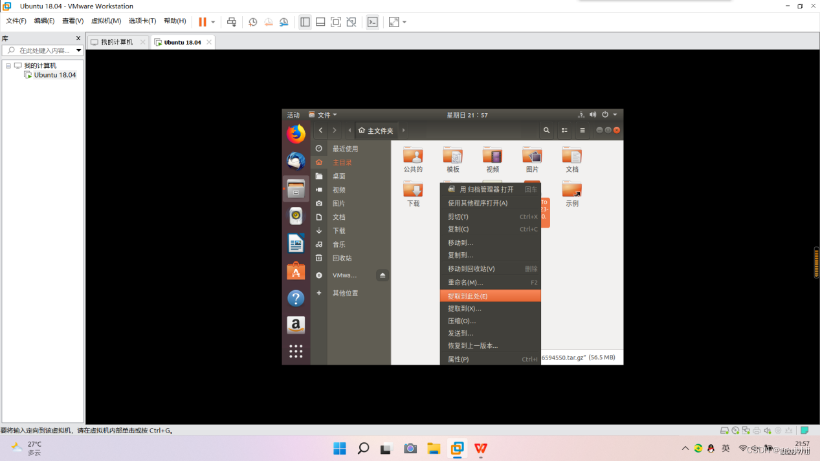Screen dimensions: 820x461
Task: Switch to 我的计算机 tab
Action: pos(117,42)
